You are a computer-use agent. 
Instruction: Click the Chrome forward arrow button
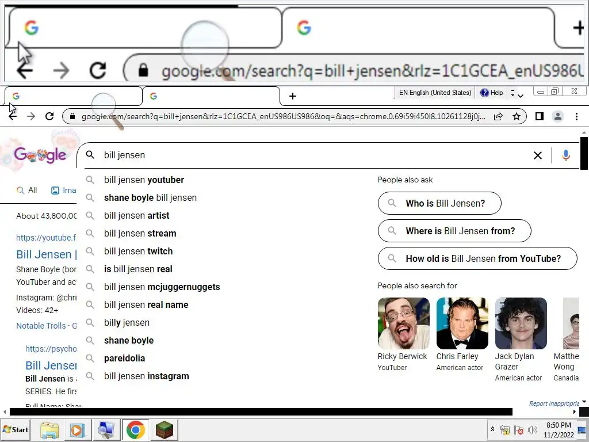pos(31,116)
